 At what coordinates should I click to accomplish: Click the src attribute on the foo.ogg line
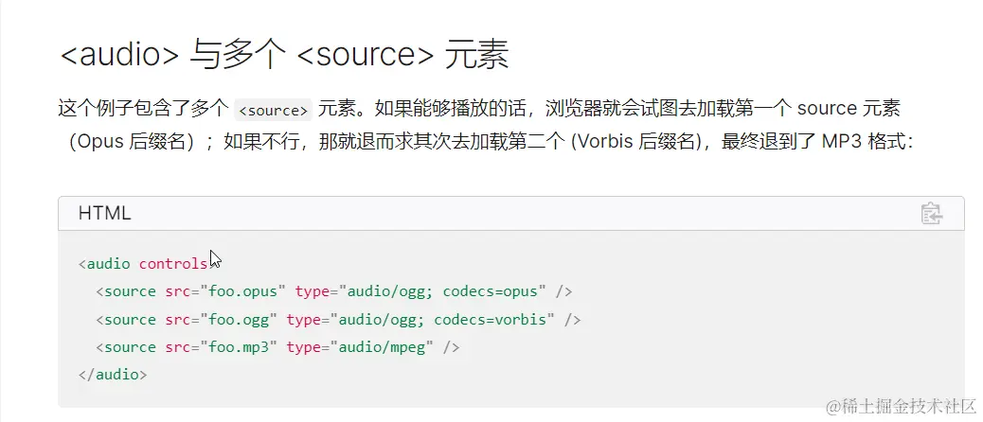(175, 320)
